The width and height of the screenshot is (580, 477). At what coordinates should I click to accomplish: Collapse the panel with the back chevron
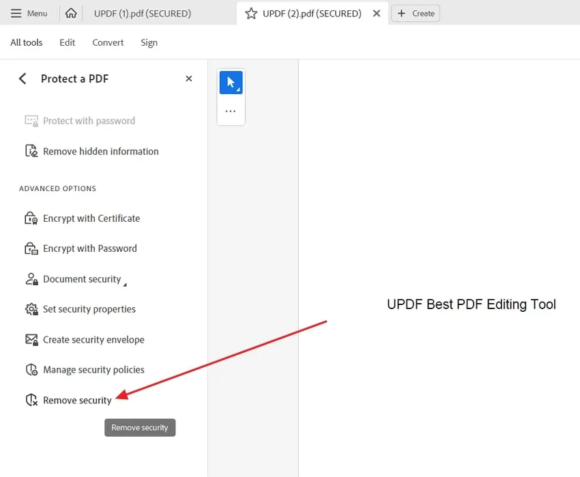point(22,78)
